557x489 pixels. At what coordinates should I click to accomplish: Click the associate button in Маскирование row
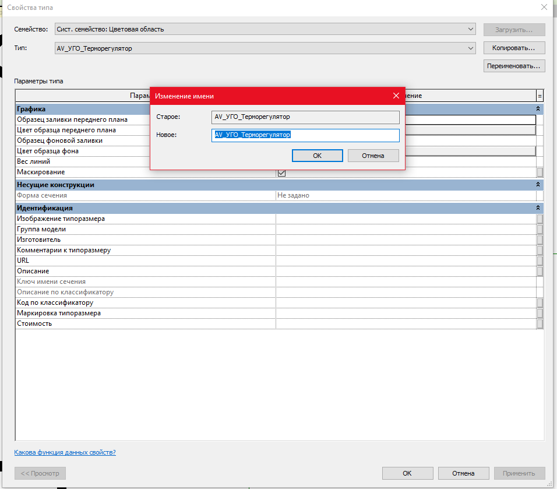coord(540,173)
